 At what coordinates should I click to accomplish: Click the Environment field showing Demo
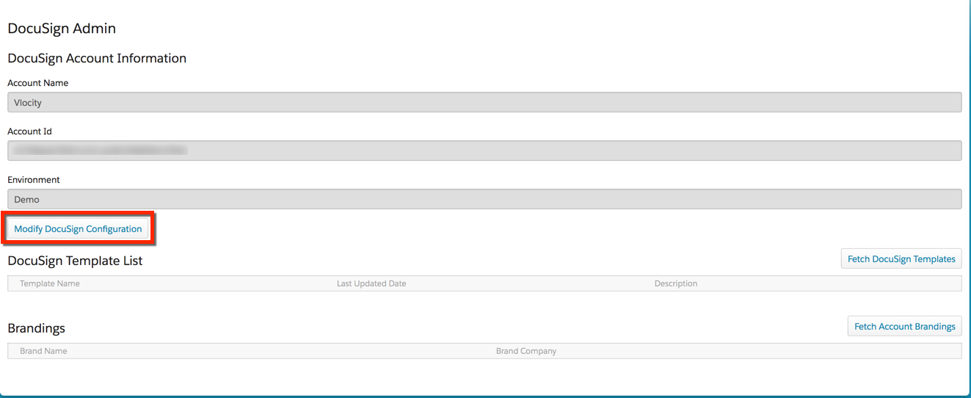[484, 199]
